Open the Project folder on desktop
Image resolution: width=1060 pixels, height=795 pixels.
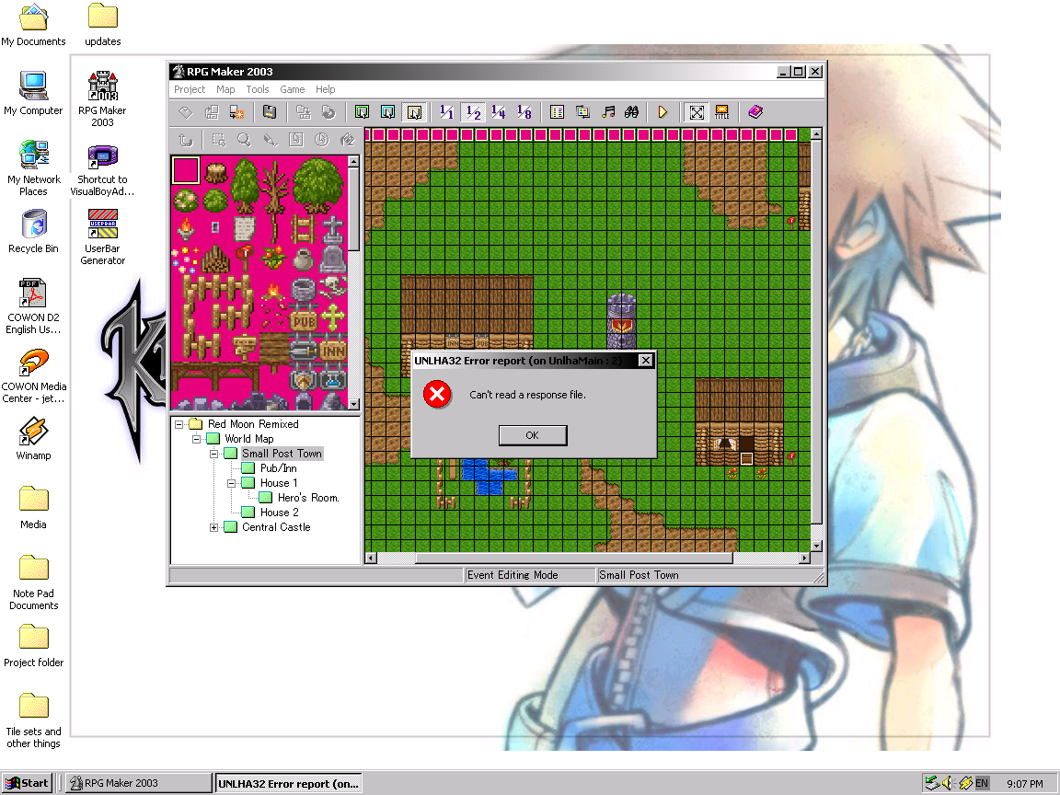pos(33,646)
